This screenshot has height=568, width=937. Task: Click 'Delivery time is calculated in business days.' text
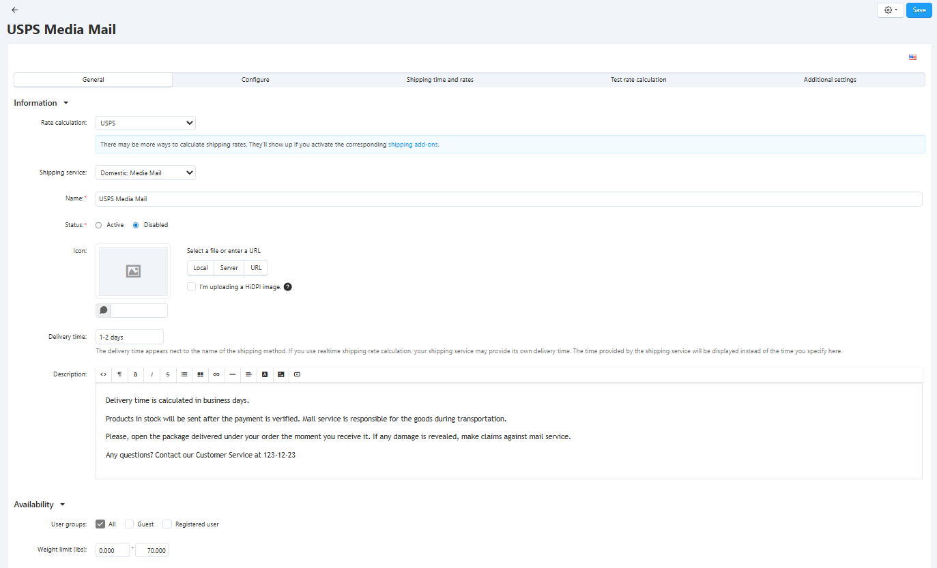pos(177,400)
